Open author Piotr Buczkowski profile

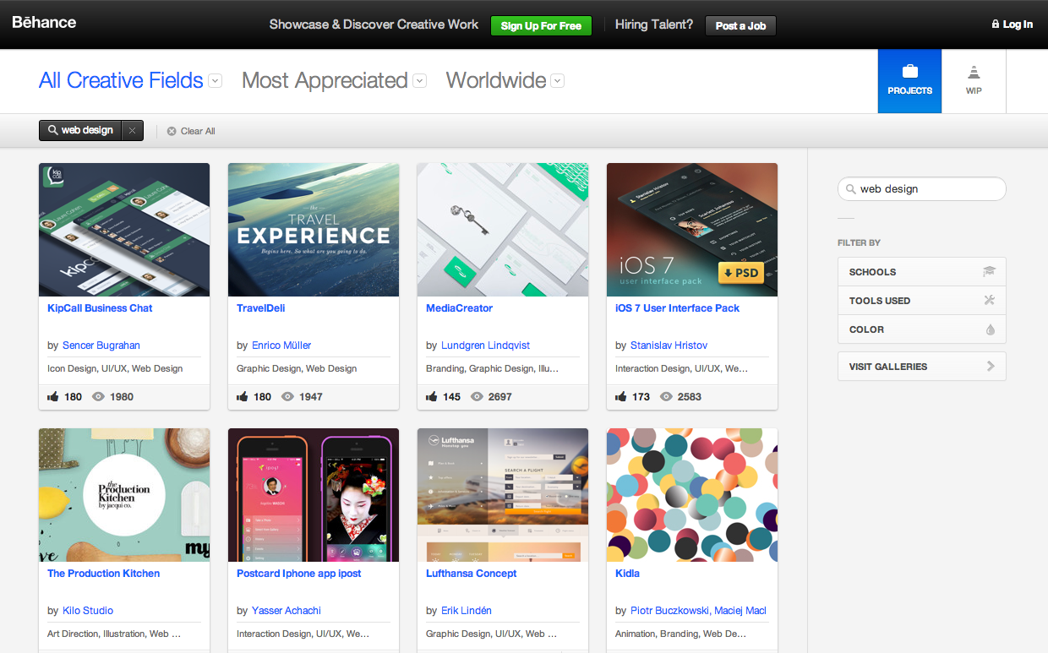pos(669,611)
